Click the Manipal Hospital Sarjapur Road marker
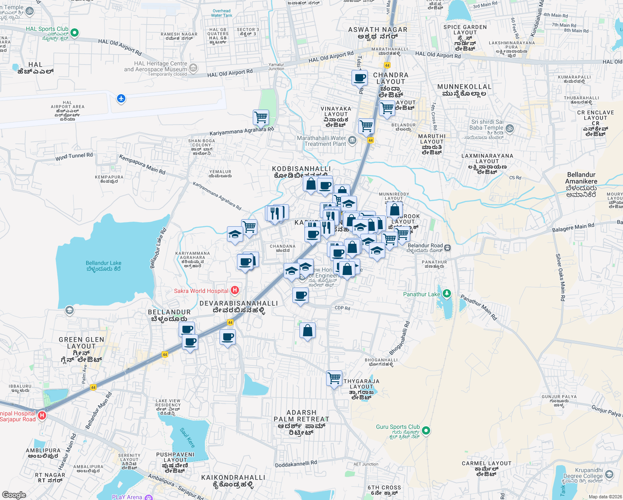The image size is (623, 500). pos(41,415)
